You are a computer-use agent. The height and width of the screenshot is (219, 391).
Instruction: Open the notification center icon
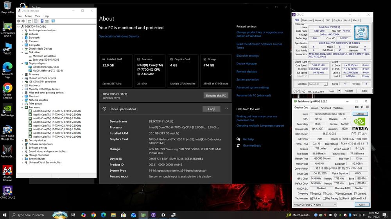tap(385, 215)
